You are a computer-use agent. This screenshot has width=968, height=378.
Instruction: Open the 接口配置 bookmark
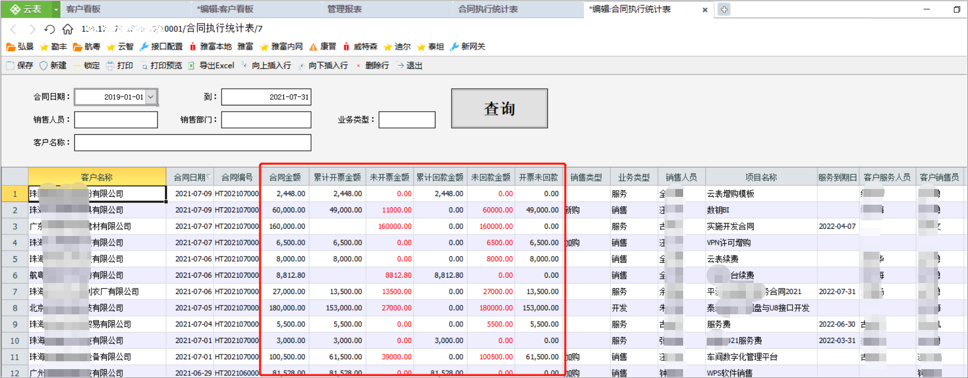click(x=161, y=46)
